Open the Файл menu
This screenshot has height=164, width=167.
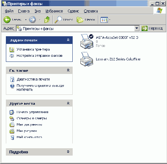9,11
